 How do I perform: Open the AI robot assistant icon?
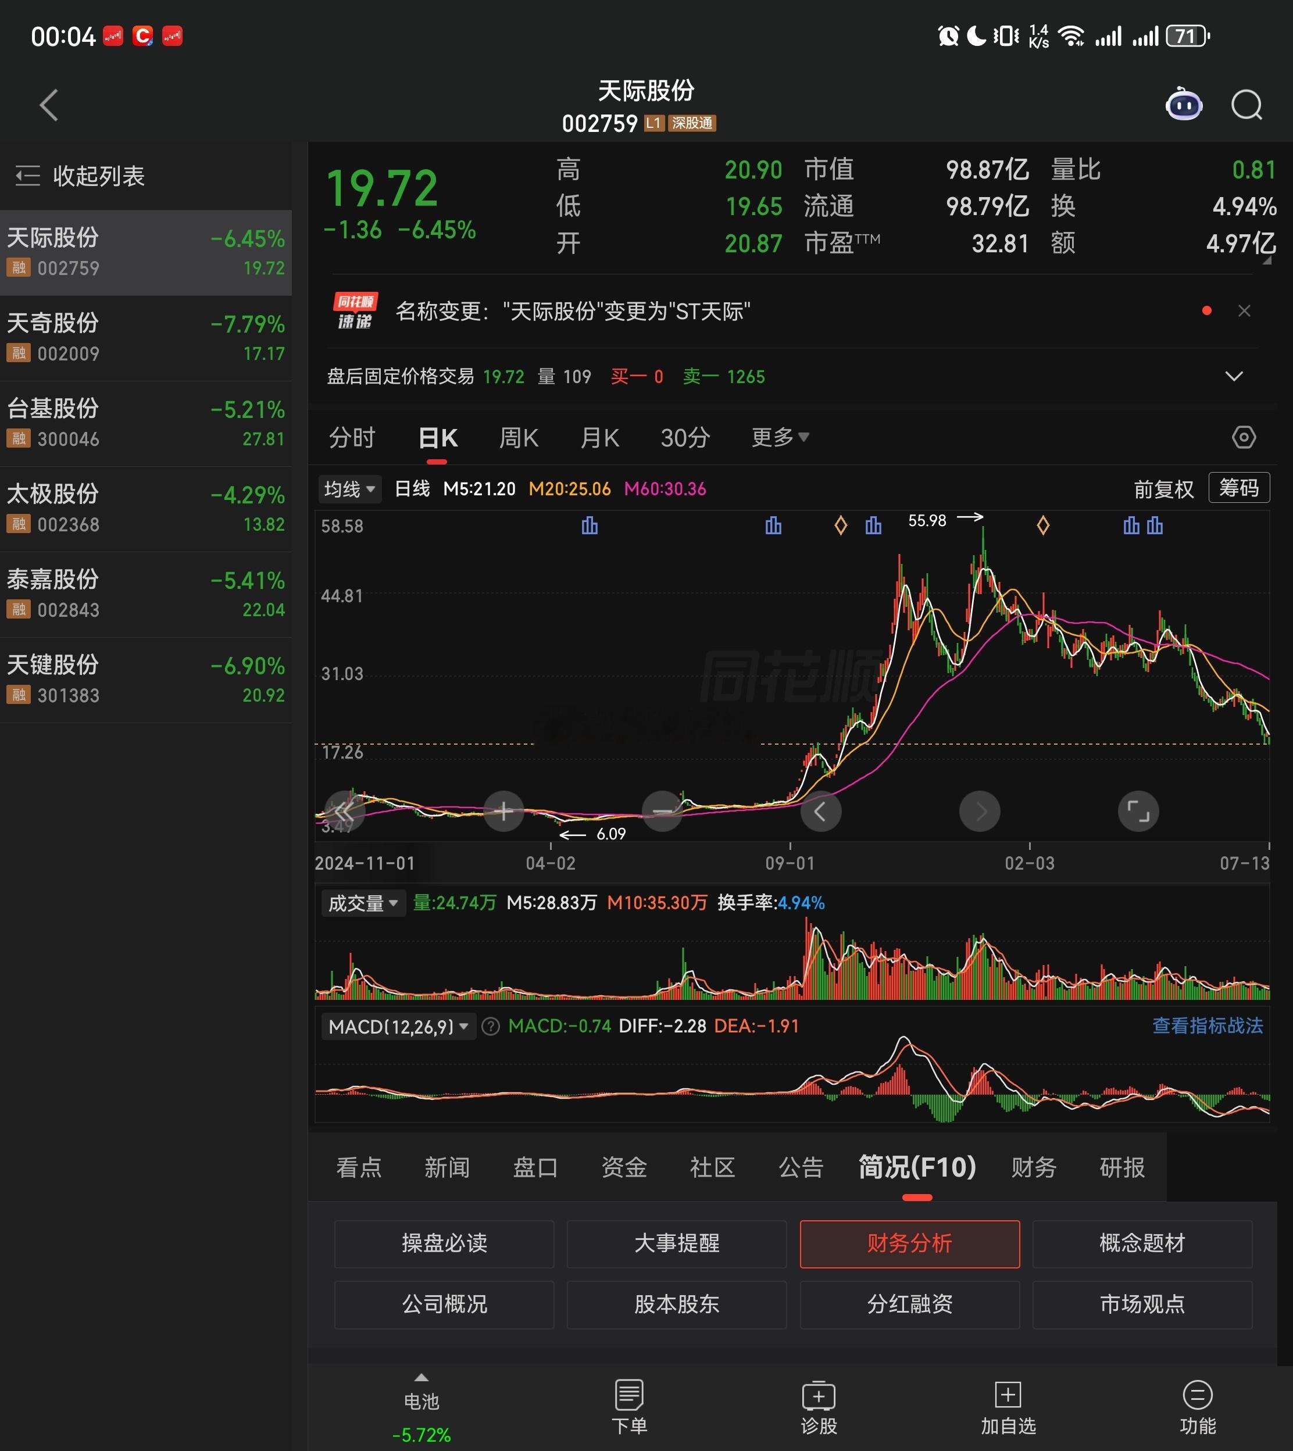(x=1184, y=105)
